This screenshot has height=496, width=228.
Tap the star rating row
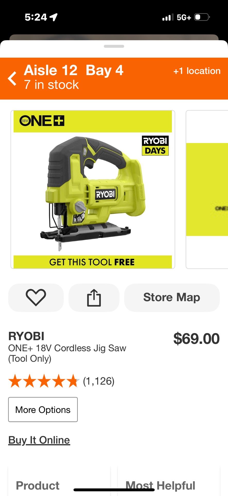[x=44, y=381]
